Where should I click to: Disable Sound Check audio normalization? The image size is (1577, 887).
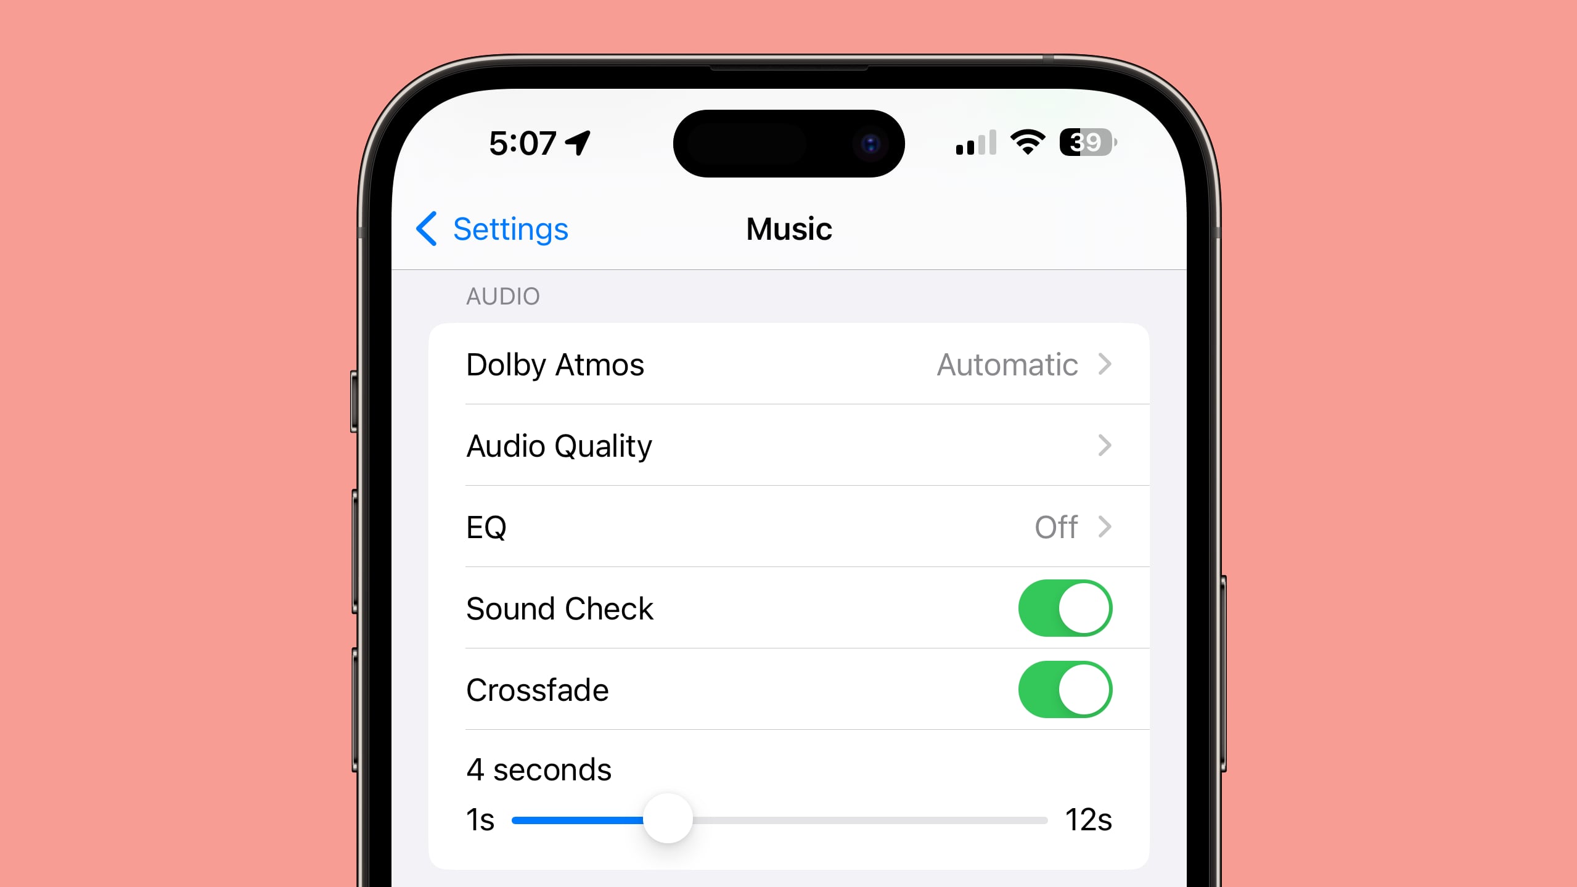tap(1067, 608)
